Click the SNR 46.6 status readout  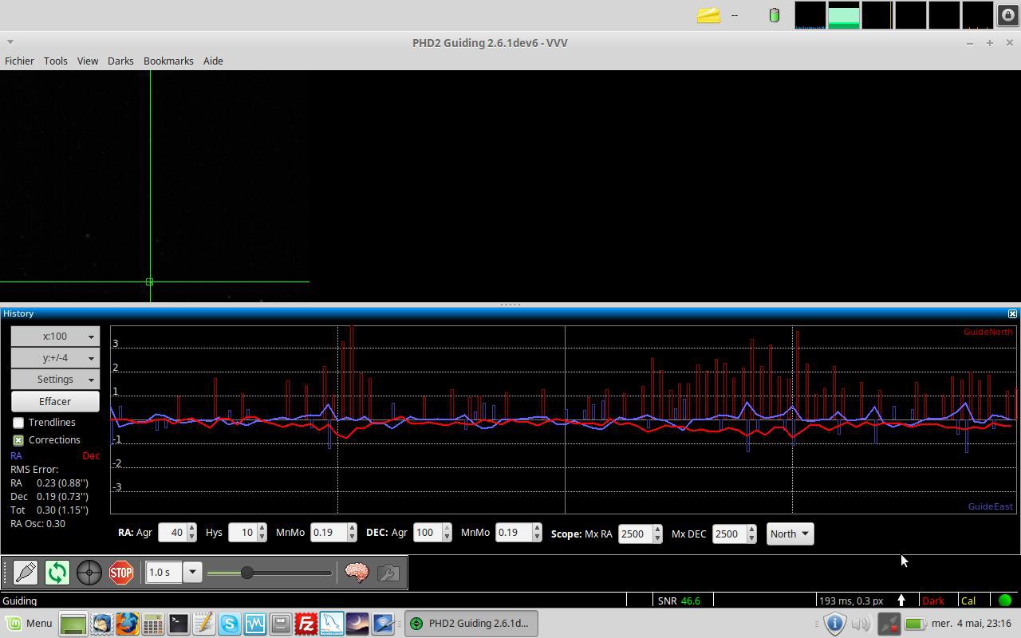click(679, 601)
